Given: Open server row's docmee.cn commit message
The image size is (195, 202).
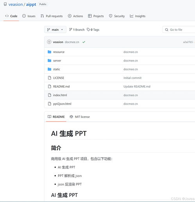Looking at the screenshot, I should [x=131, y=61].
